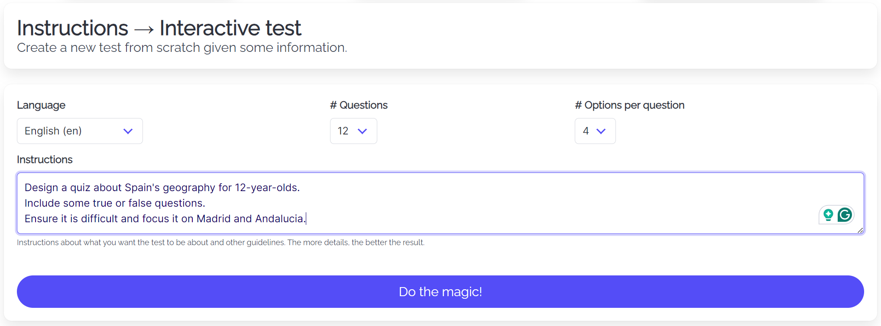Viewport: 881px width, 326px height.
Task: Click the value 4 in the options selector
Action: (x=586, y=131)
